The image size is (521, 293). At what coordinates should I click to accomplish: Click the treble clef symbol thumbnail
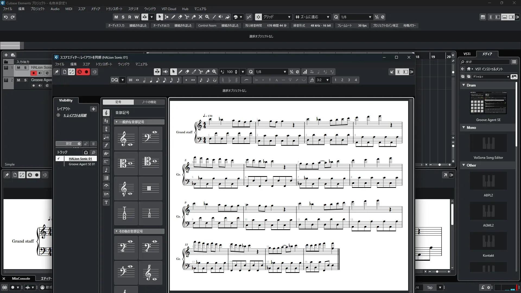(x=126, y=139)
